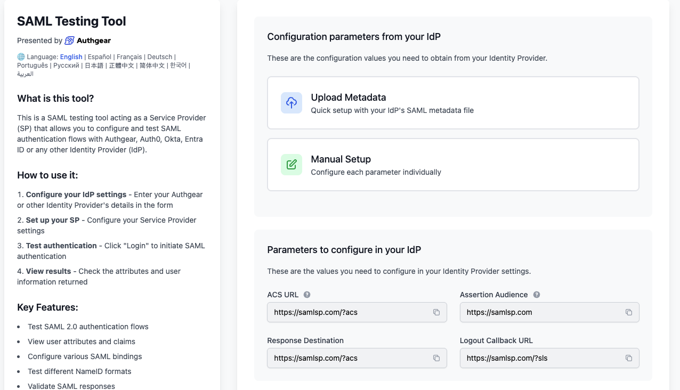Copy the Logout Callback URL value
Image resolution: width=680 pixels, height=390 pixels.
(x=629, y=358)
